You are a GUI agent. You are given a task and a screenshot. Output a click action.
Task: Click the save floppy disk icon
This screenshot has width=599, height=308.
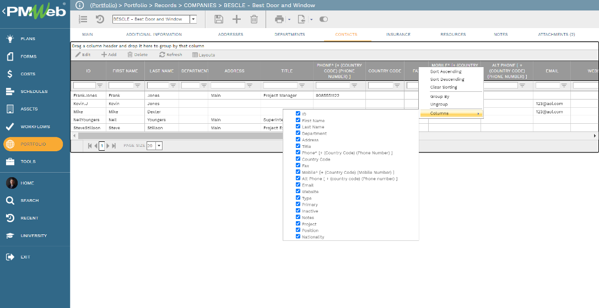pos(219,19)
